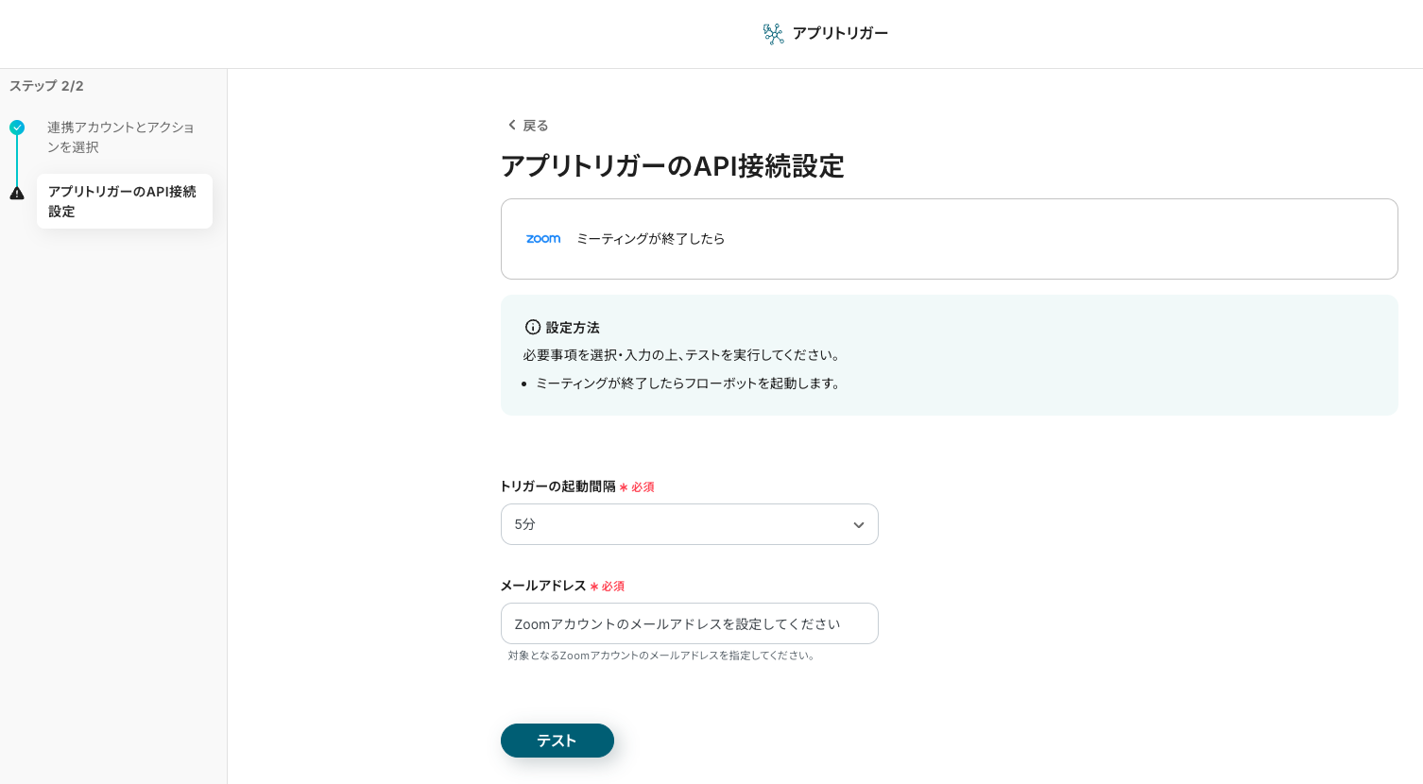Viewport: 1423px width, 784px height.
Task: Focus the Zoom メールアドレス input field
Action: (690, 623)
